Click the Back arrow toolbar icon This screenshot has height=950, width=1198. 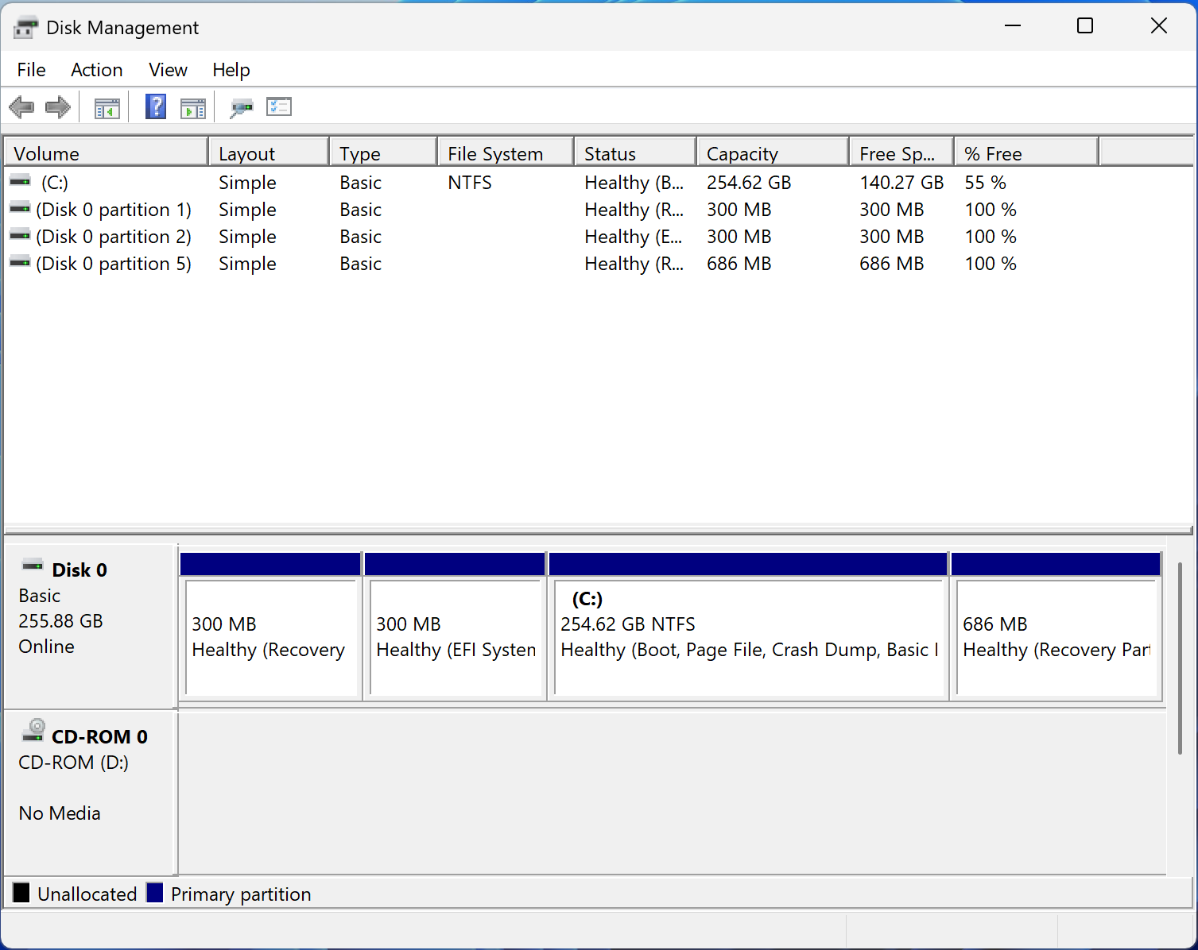pyautogui.click(x=21, y=106)
